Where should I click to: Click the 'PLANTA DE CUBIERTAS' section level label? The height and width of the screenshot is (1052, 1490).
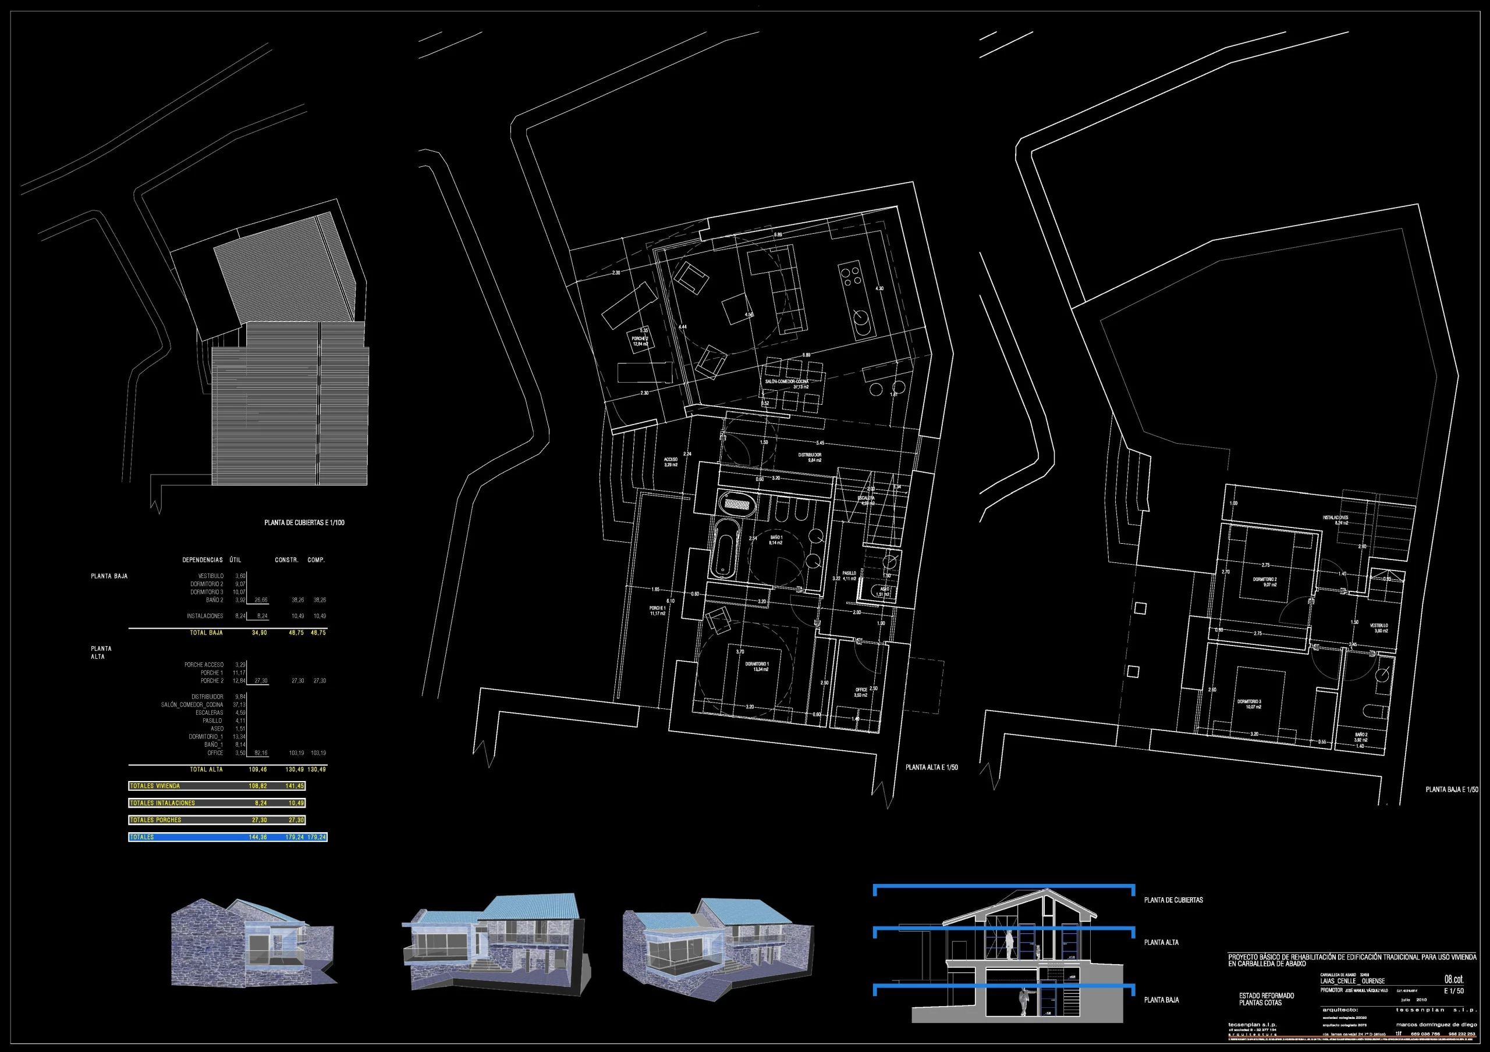tap(1173, 900)
